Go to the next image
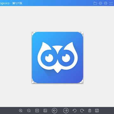 [66, 111]
